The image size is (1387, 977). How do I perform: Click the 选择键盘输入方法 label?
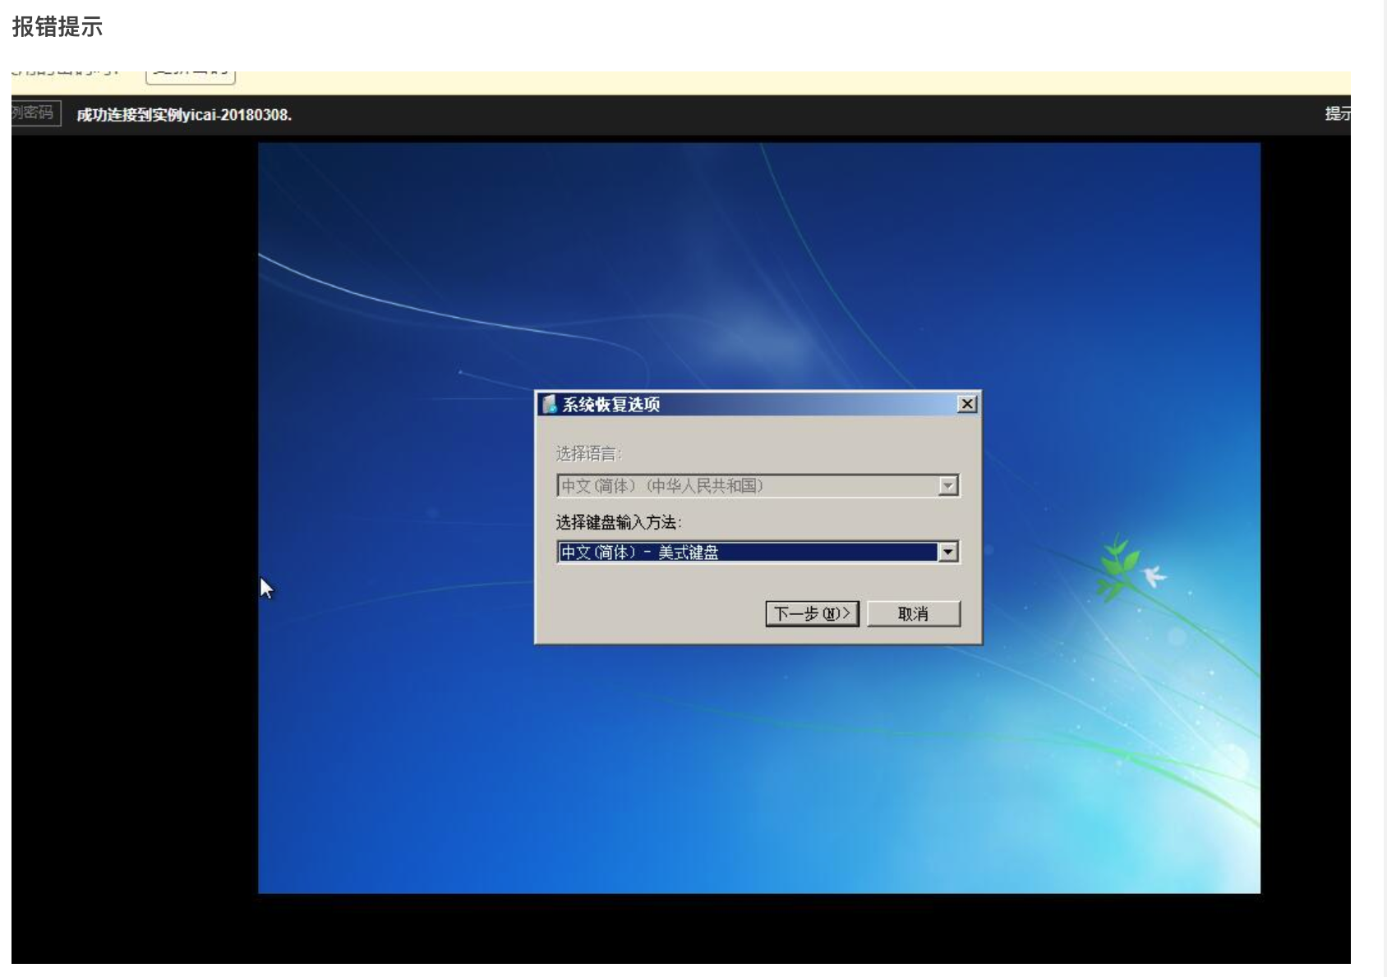coord(619,522)
